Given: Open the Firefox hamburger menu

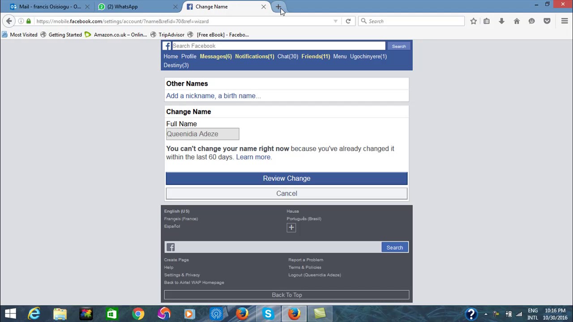Looking at the screenshot, I should 564,21.
